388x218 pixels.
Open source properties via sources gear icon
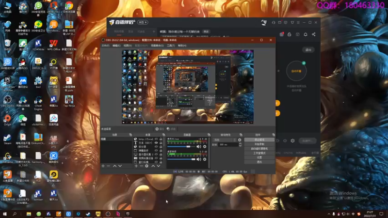(x=147, y=166)
